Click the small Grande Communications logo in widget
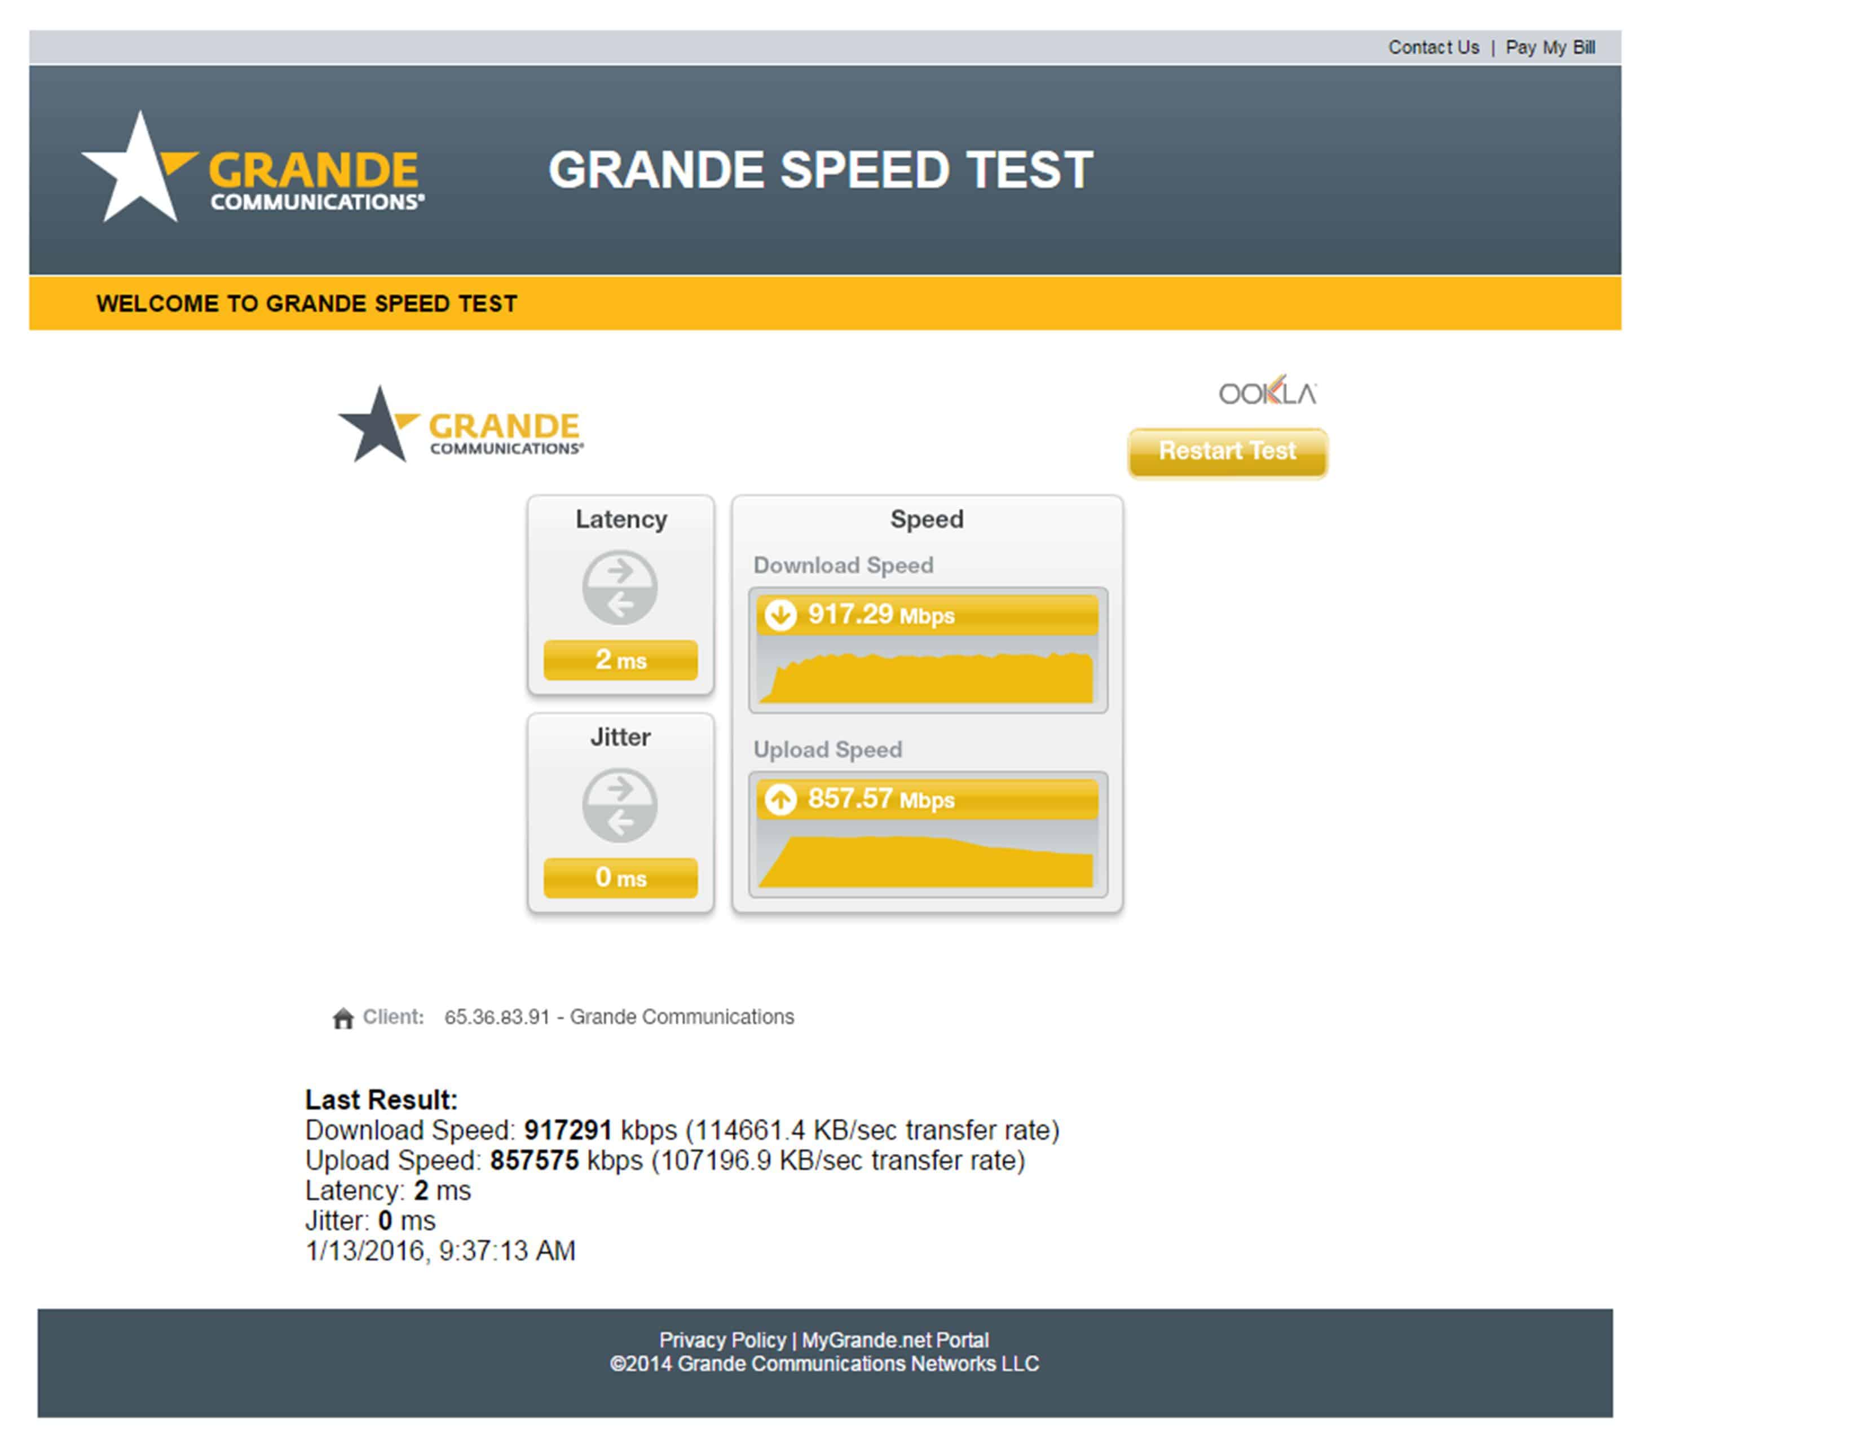 click(x=461, y=425)
